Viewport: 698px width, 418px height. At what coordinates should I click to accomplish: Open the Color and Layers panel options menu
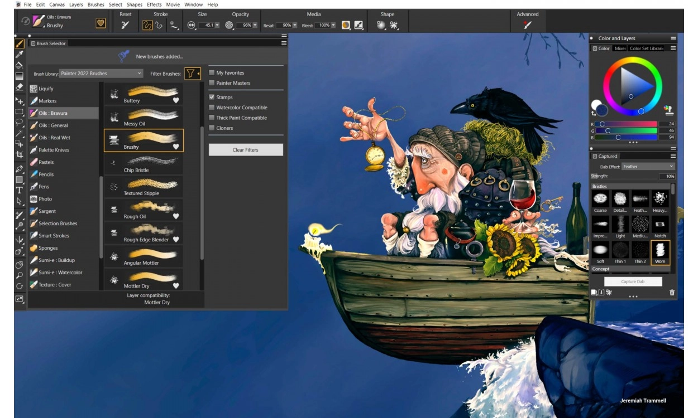673,38
